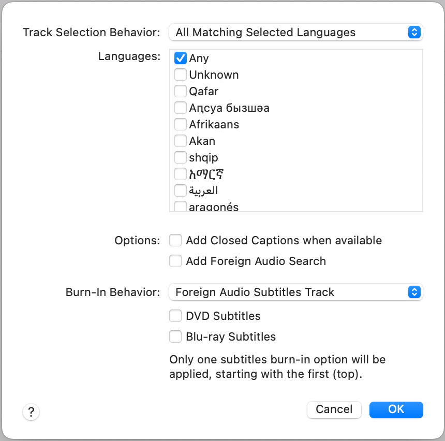Enable the Аҧсуа бызшәа language checkbox
The height and width of the screenshot is (441, 445).
pyautogui.click(x=181, y=108)
